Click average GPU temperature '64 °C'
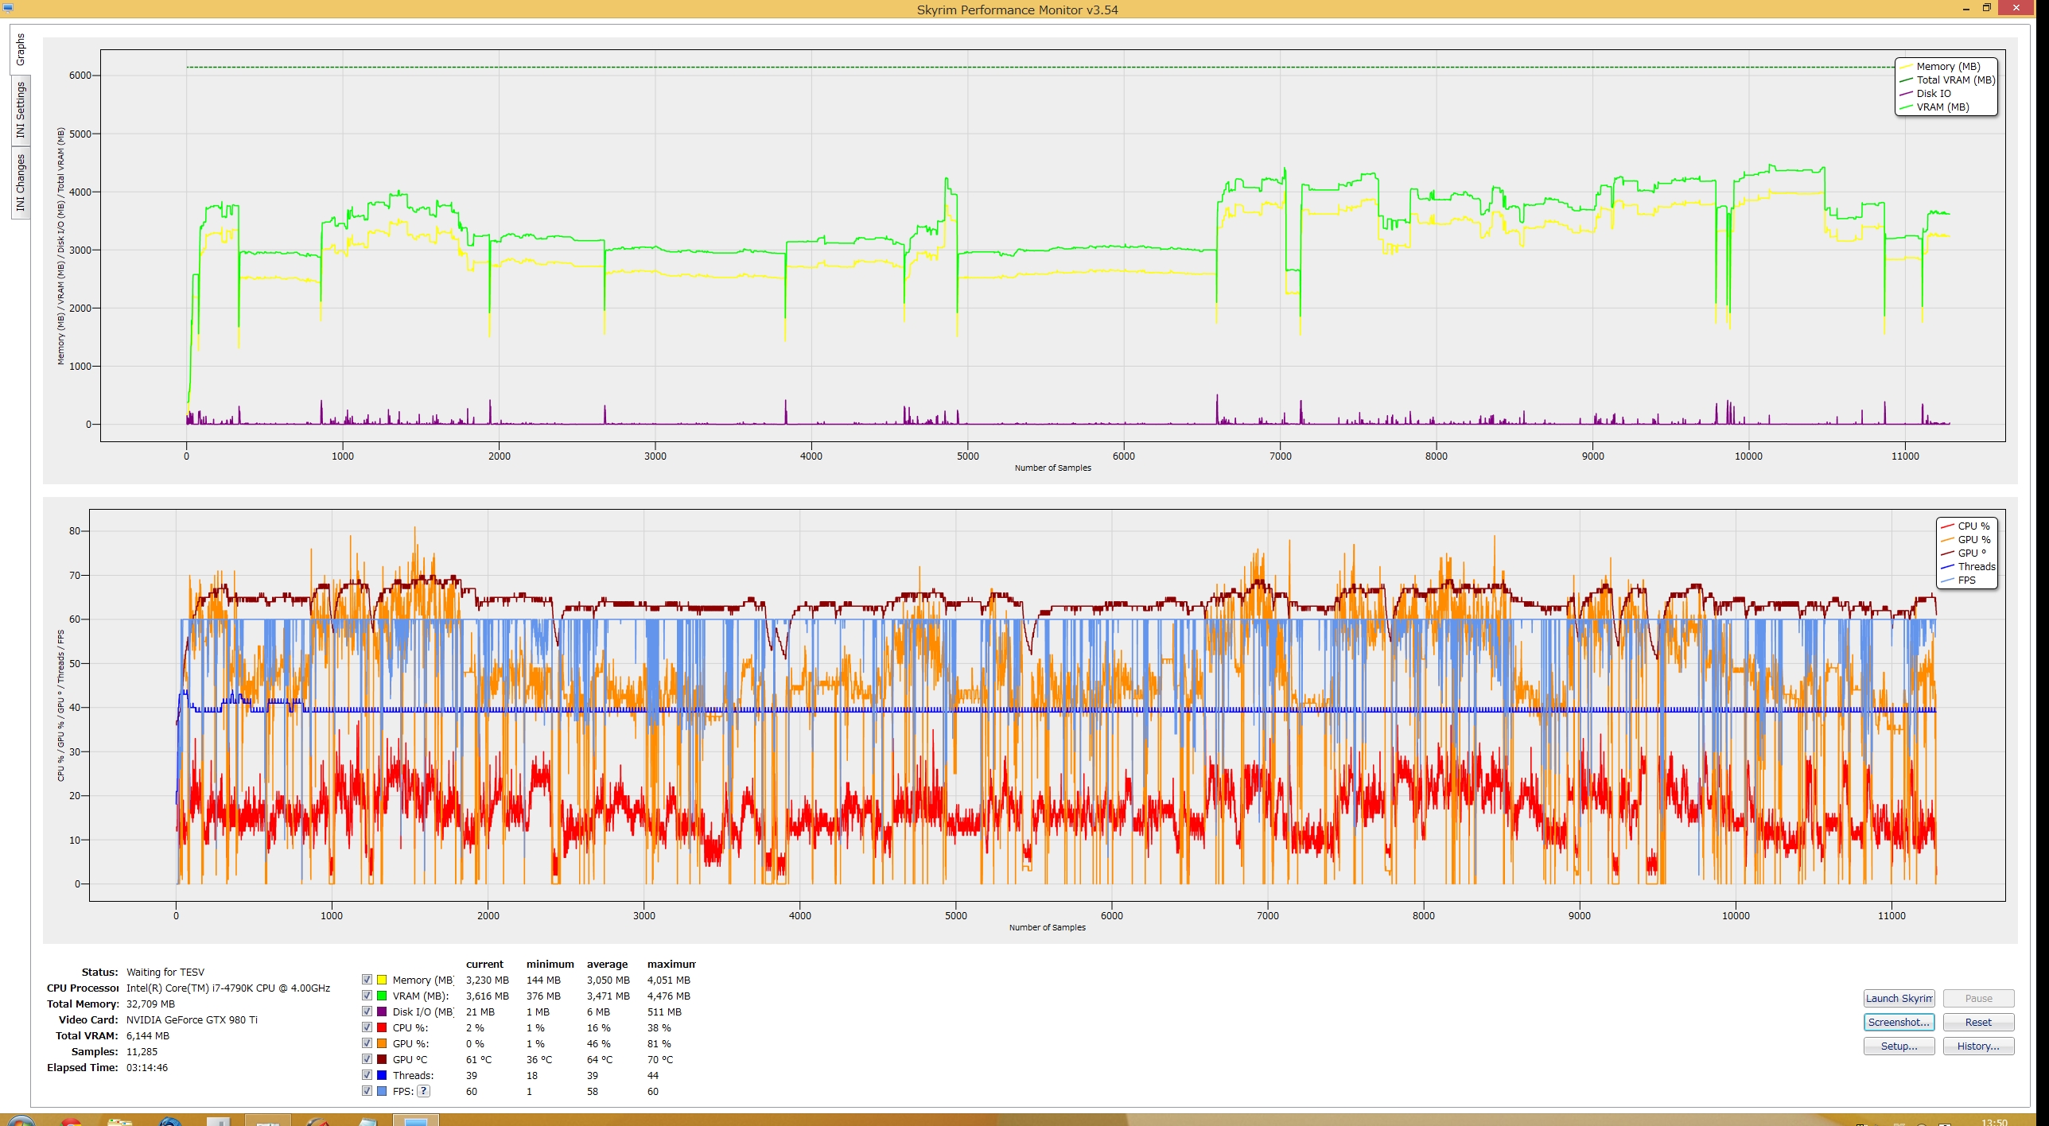The width and height of the screenshot is (2049, 1126). point(600,1060)
